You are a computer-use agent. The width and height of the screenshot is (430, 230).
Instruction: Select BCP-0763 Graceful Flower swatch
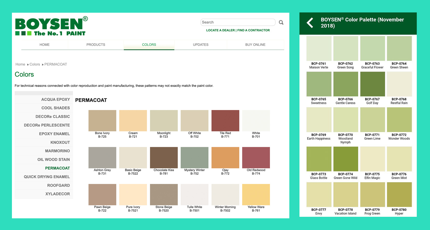click(x=372, y=48)
